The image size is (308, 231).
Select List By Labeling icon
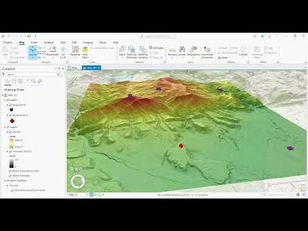(x=40, y=81)
